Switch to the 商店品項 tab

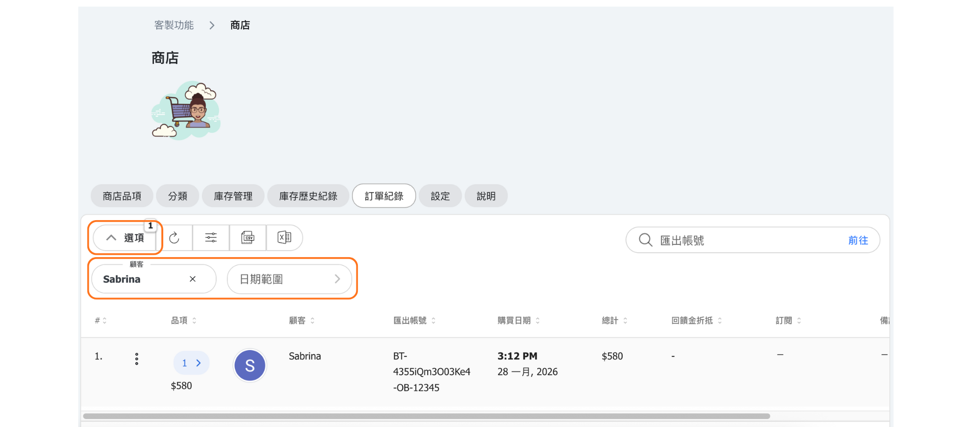tap(122, 196)
